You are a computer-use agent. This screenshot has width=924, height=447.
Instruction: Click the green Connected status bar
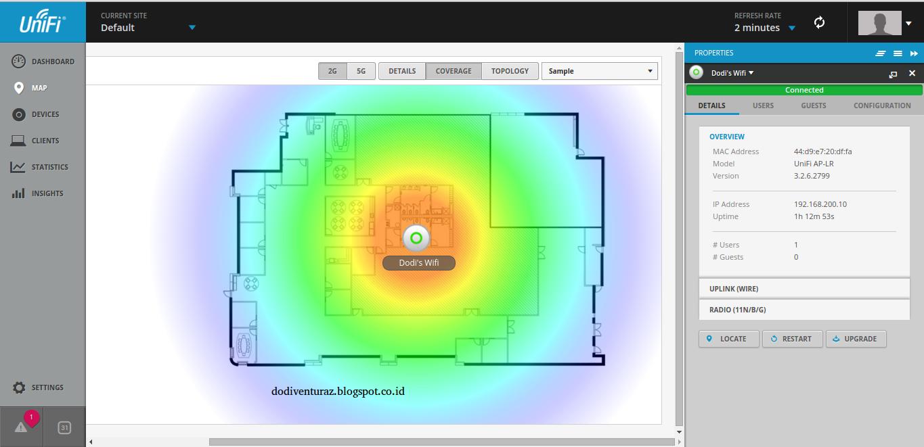point(804,90)
